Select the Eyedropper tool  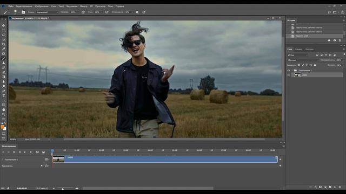pos(4,49)
